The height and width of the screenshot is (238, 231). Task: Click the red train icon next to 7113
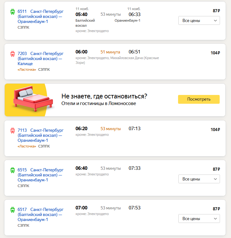coord(13,130)
